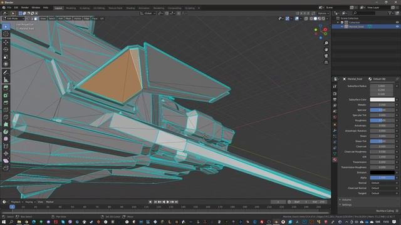
Task: Select the Select Box tool
Action: pyautogui.click(x=6, y=26)
